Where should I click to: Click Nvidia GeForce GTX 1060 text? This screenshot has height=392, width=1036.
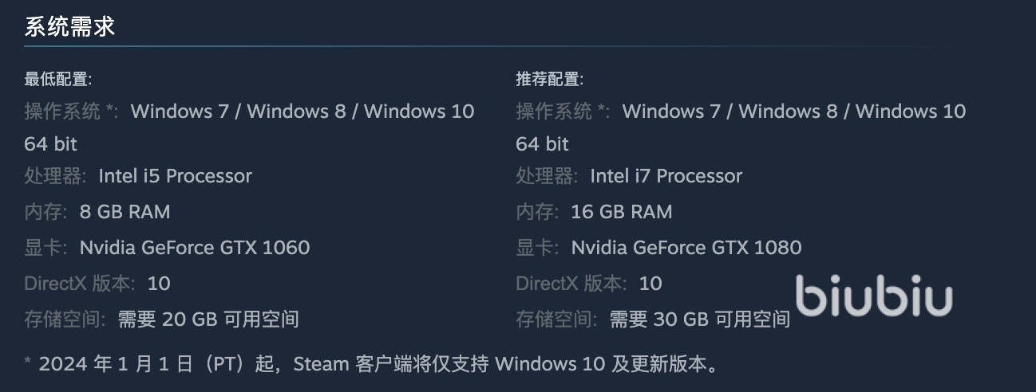coord(195,248)
